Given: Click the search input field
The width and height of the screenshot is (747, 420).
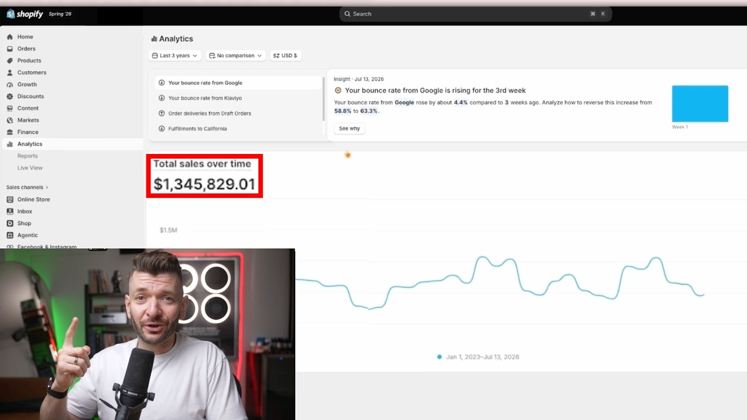Looking at the screenshot, I should tap(476, 14).
